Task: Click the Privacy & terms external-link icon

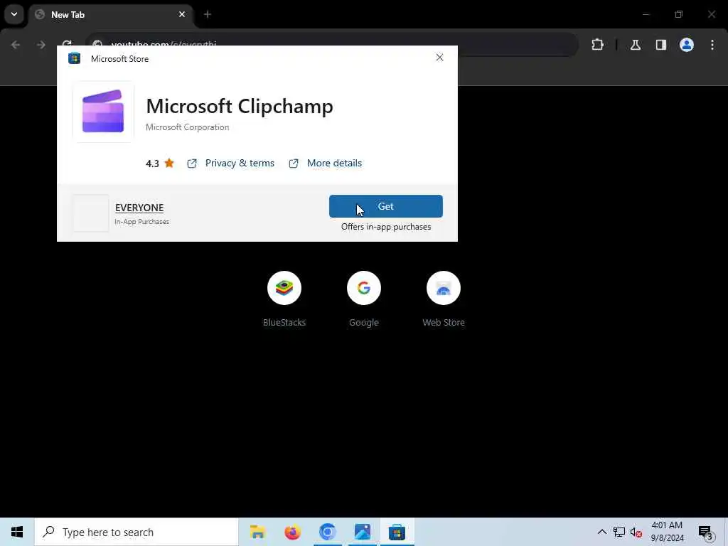Action: point(192,164)
